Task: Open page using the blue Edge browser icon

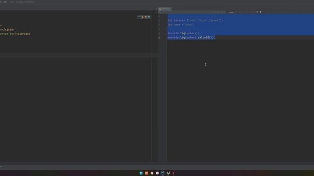Action: [x=149, y=17]
